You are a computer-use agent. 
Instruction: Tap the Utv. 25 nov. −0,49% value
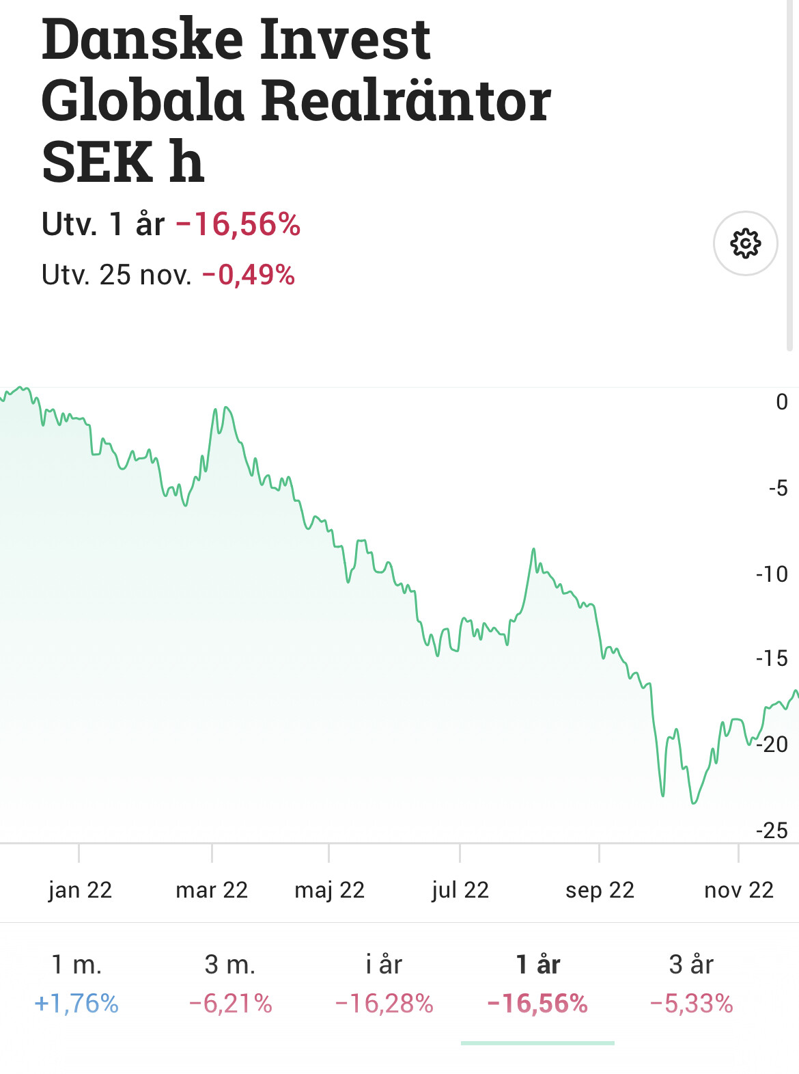[x=249, y=275]
